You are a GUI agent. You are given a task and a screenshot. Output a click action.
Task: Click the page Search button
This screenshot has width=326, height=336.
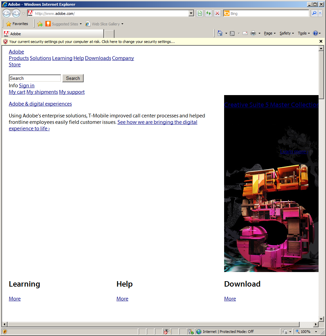click(73, 78)
